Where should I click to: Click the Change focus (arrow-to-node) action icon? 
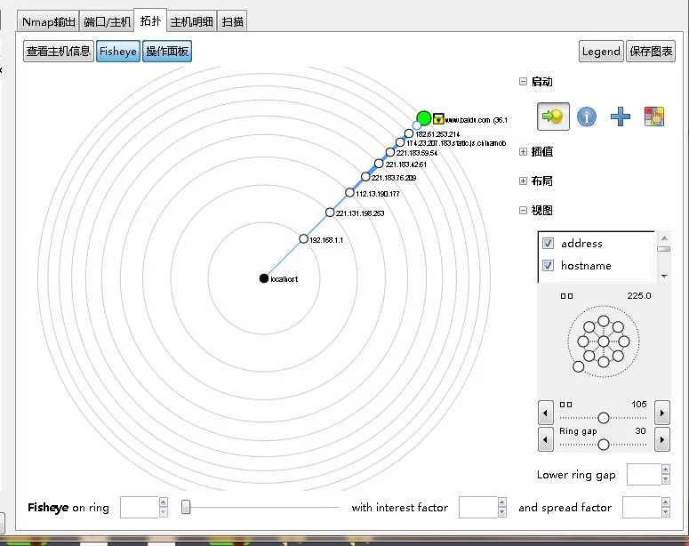pos(553,116)
